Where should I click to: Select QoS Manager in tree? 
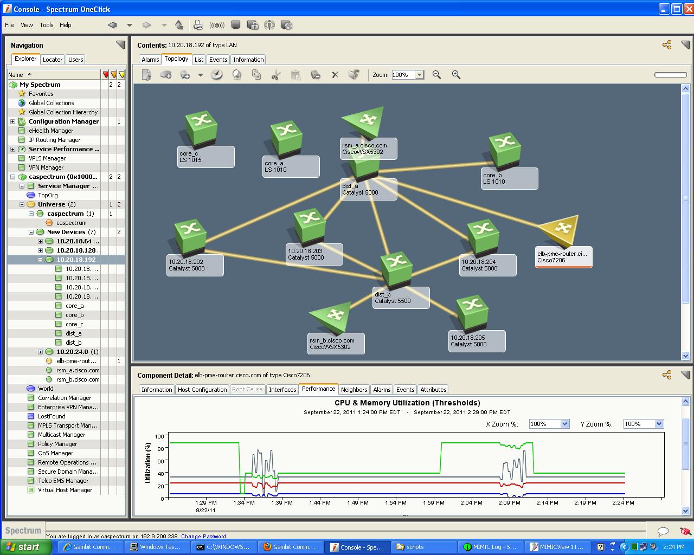(55, 453)
